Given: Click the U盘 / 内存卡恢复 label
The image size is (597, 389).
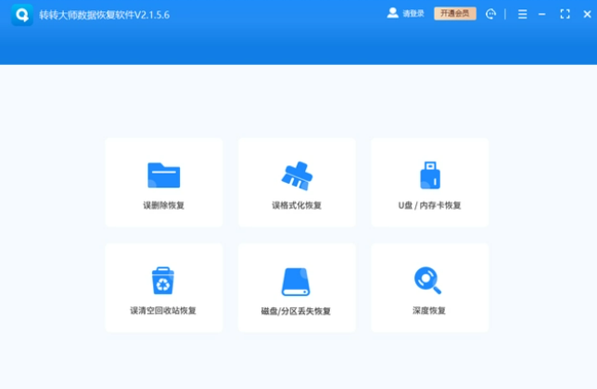Looking at the screenshot, I should [x=430, y=205].
